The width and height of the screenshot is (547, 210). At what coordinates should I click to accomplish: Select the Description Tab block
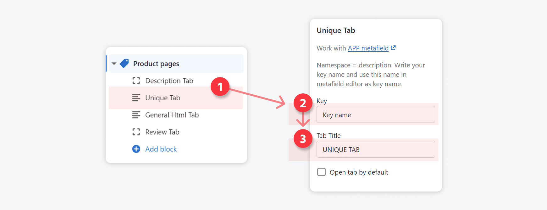click(169, 81)
